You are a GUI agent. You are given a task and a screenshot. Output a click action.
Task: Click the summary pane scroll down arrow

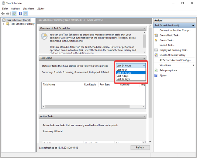point(150,142)
